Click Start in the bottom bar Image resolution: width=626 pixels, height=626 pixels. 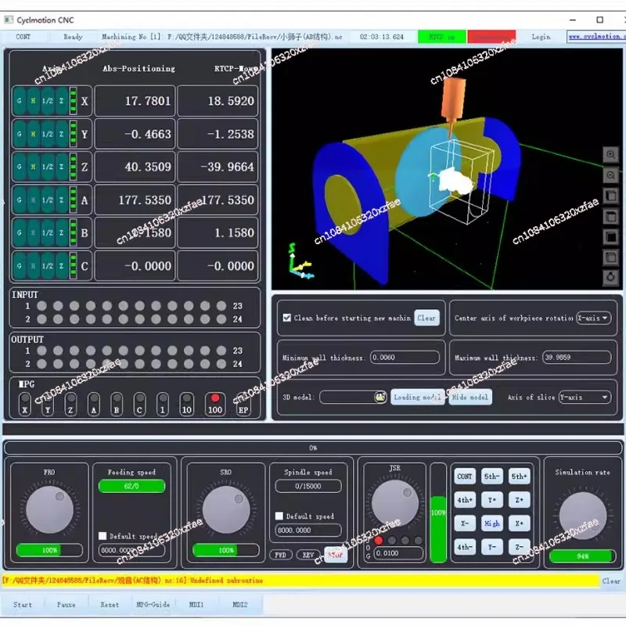tap(23, 604)
